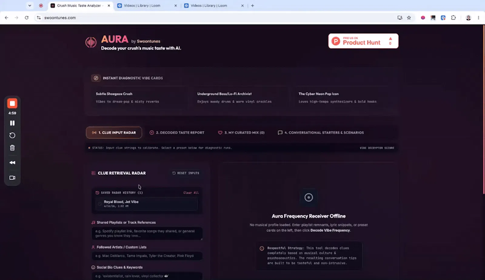
Task: Bookmark this page with star icon
Action: point(409,18)
